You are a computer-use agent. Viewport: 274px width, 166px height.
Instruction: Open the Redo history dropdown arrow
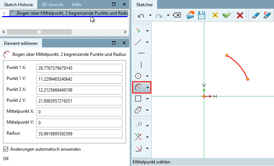[x=168, y=15]
